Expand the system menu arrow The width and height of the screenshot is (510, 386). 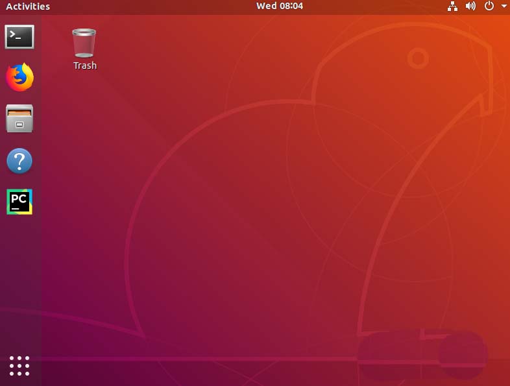(504, 6)
